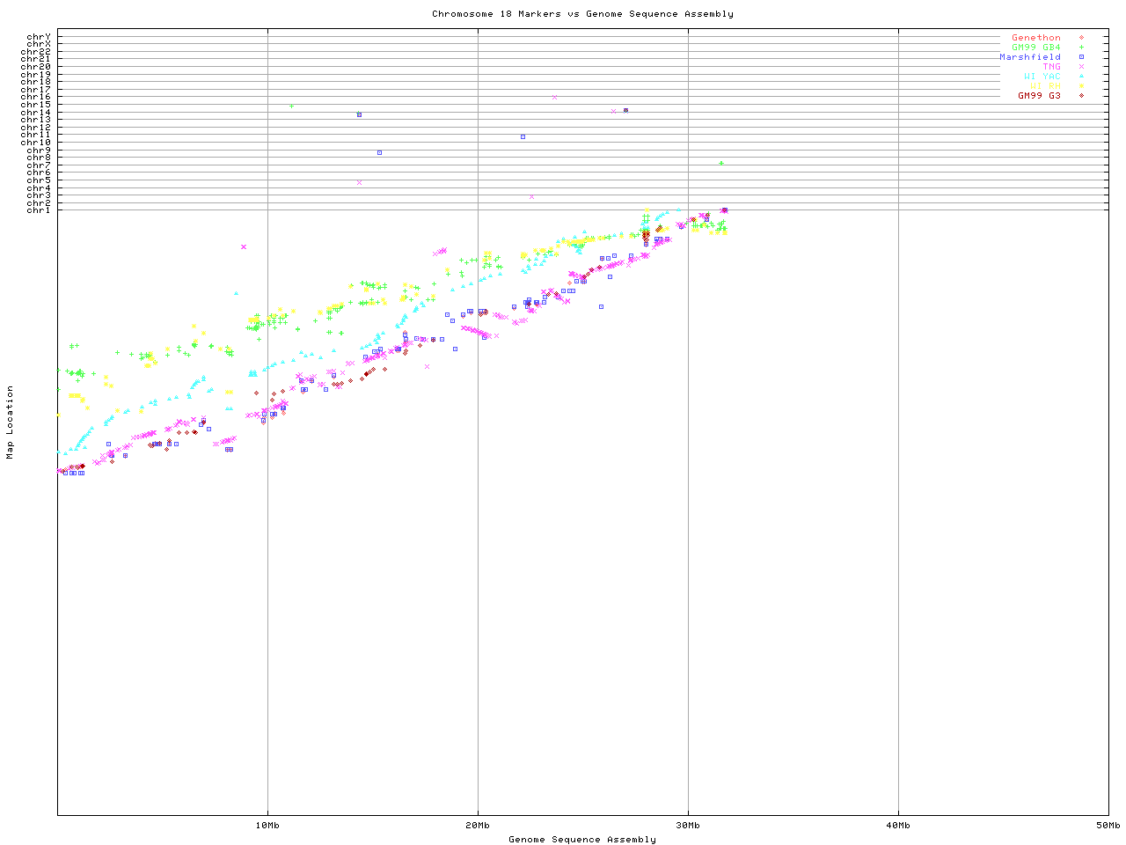
Task: Click the blue square Marshfield legend symbol
Action: 1081,57
